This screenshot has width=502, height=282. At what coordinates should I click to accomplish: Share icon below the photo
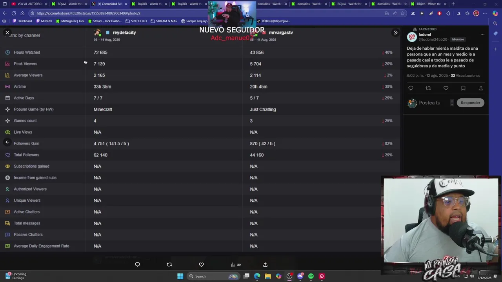click(265, 265)
